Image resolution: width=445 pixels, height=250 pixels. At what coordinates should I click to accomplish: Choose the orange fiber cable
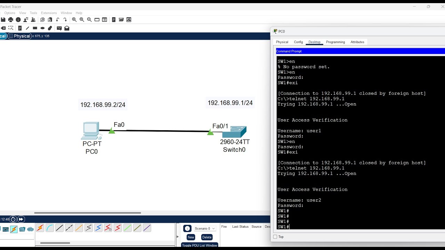(79, 228)
